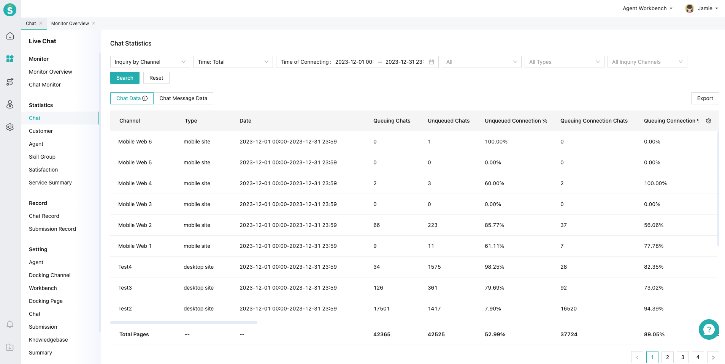Click the Unqueued Connection % column header

click(516, 121)
